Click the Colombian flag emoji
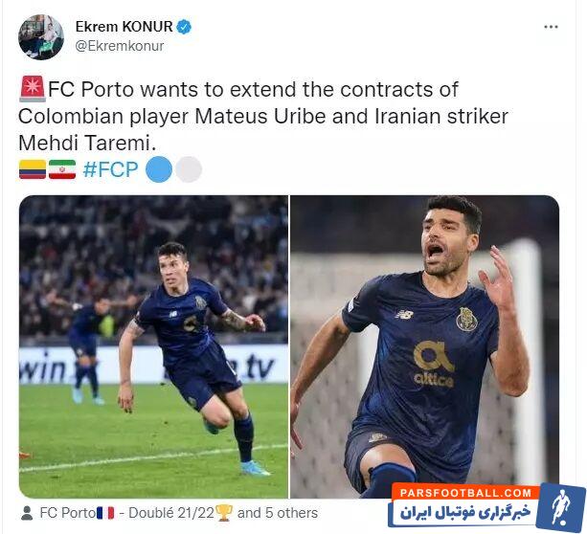Screen dimensions: 587x534 pos(33,169)
